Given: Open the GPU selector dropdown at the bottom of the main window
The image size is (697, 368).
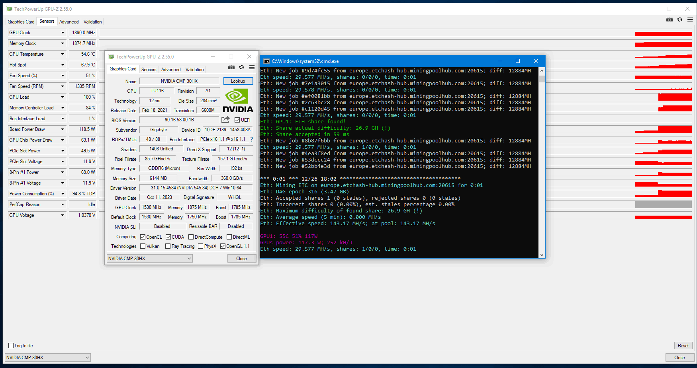Looking at the screenshot, I should pos(48,358).
